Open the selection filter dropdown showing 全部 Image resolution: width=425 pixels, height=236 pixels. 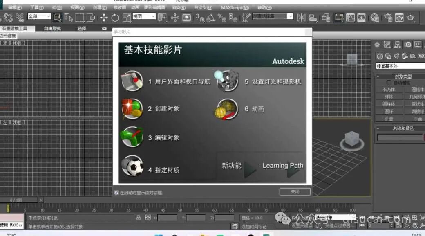(x=39, y=16)
